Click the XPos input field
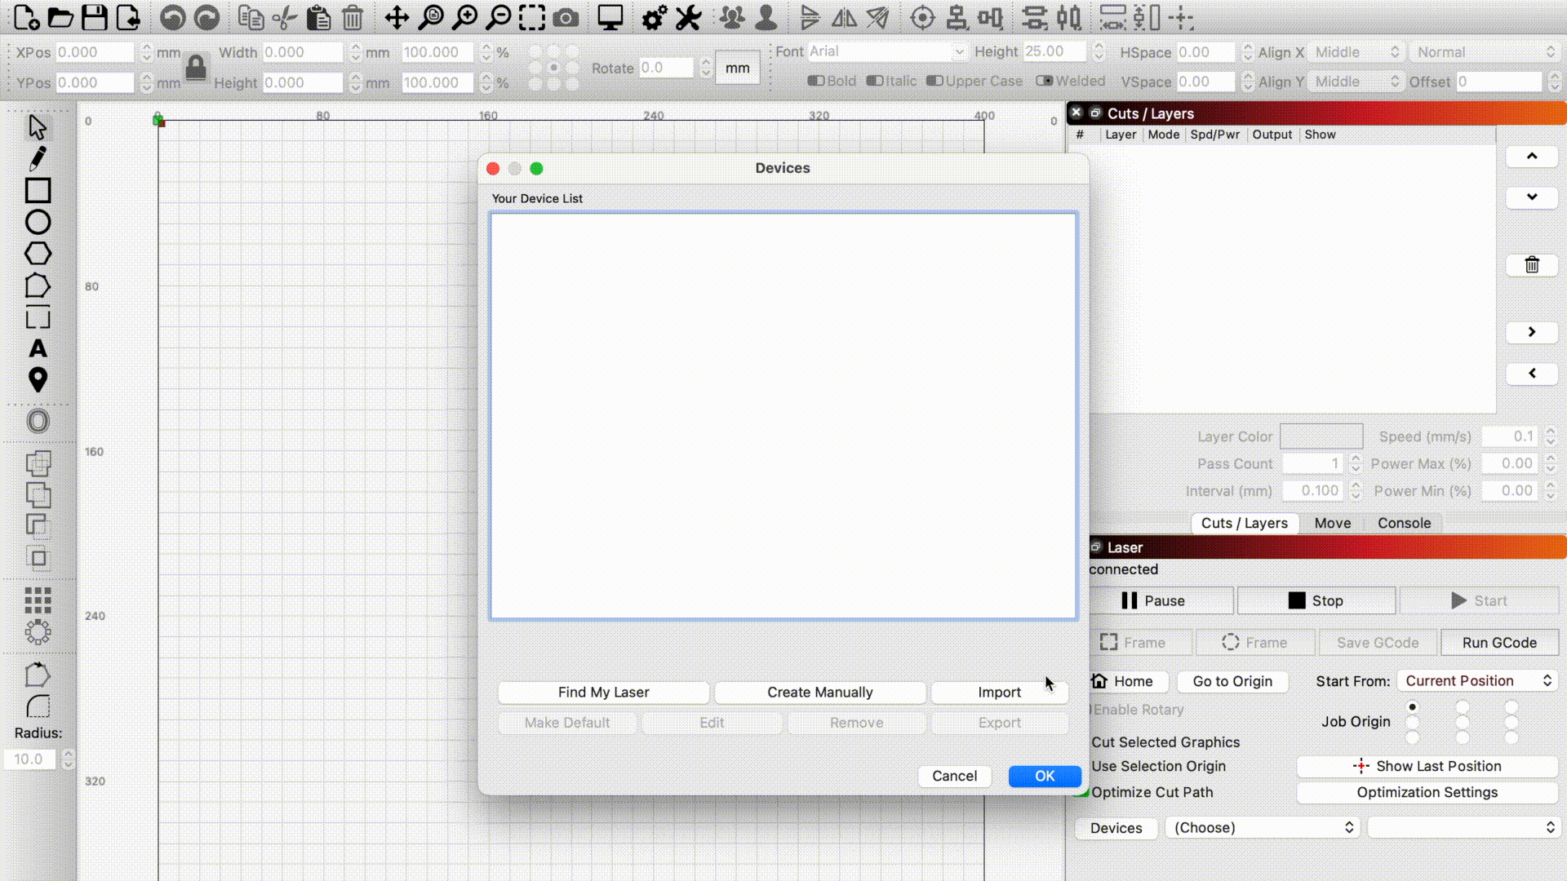Screen dimensions: 1567x881 pyautogui.click(x=94, y=52)
